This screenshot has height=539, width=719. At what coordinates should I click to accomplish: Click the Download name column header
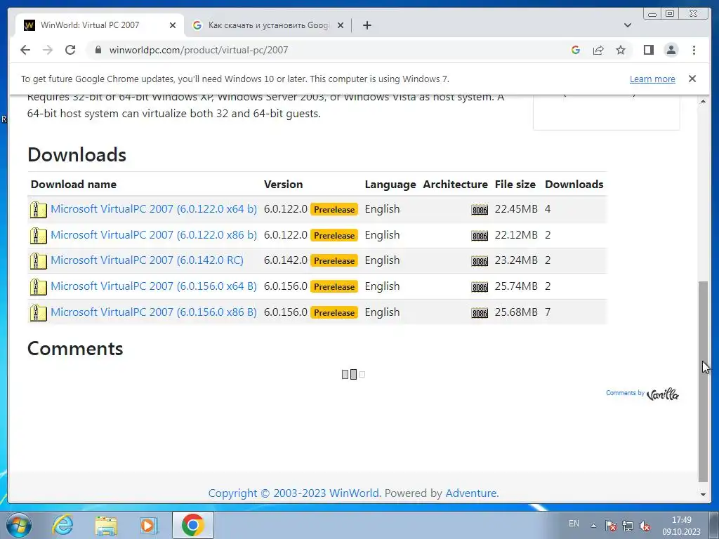tap(73, 185)
